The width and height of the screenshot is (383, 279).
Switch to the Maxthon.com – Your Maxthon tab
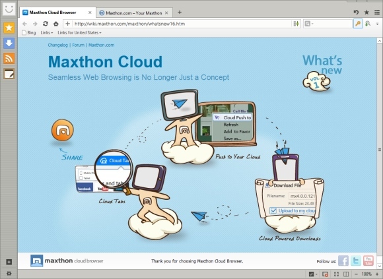pyautogui.click(x=134, y=13)
